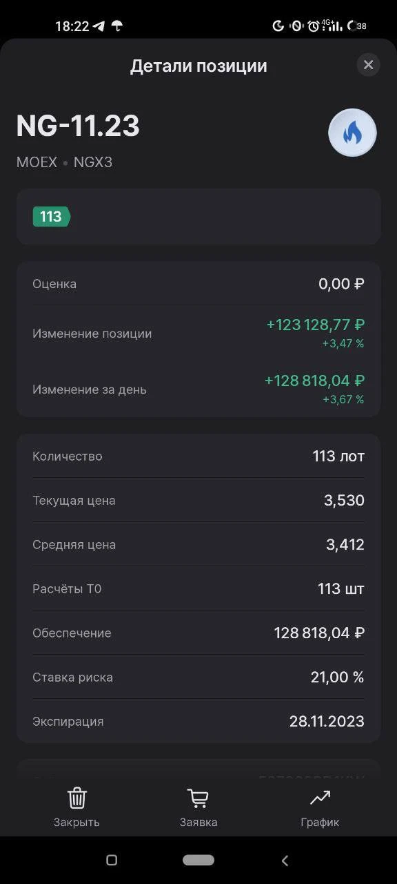Viewport: 397px width, 884px height.
Task: Tap the Изменение позиции row
Action: coord(198,333)
